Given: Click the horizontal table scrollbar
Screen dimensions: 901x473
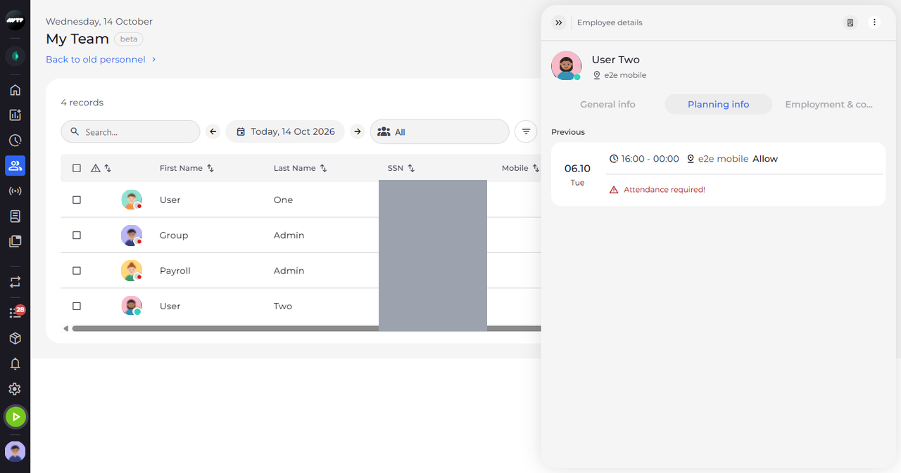Looking at the screenshot, I should pos(306,328).
